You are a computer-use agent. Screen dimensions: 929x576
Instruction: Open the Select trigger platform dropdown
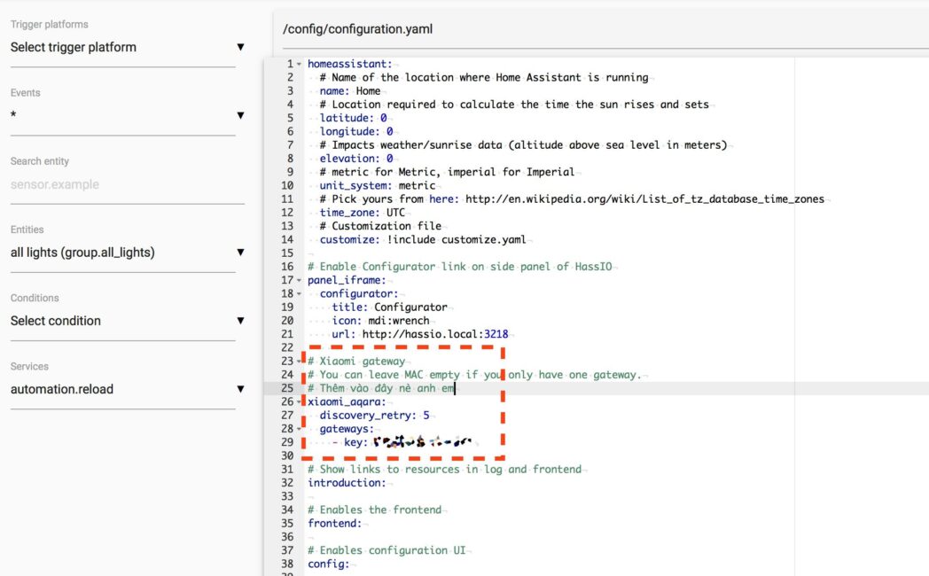pos(128,47)
